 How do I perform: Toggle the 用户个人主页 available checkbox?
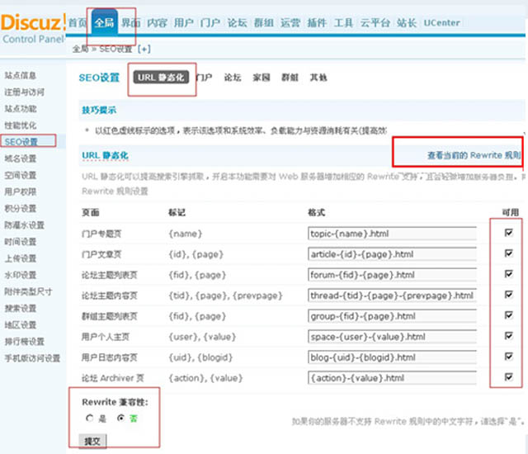[x=508, y=336]
